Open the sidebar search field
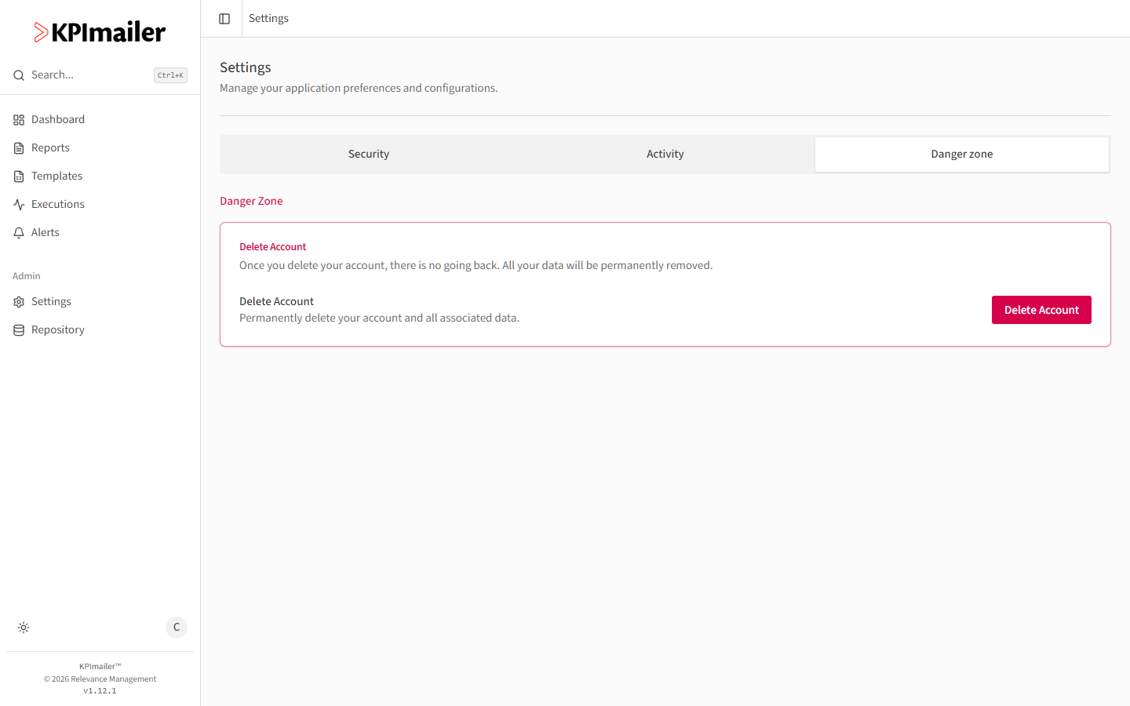 [x=100, y=75]
